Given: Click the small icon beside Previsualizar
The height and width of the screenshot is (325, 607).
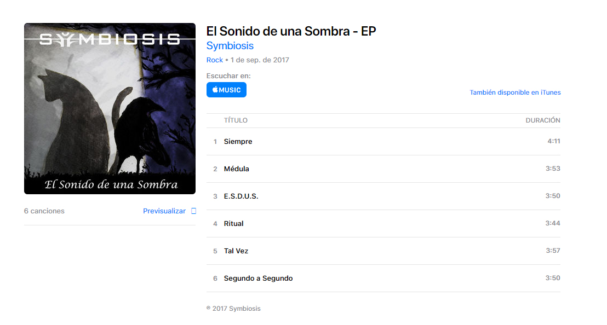Looking at the screenshot, I should tap(193, 211).
